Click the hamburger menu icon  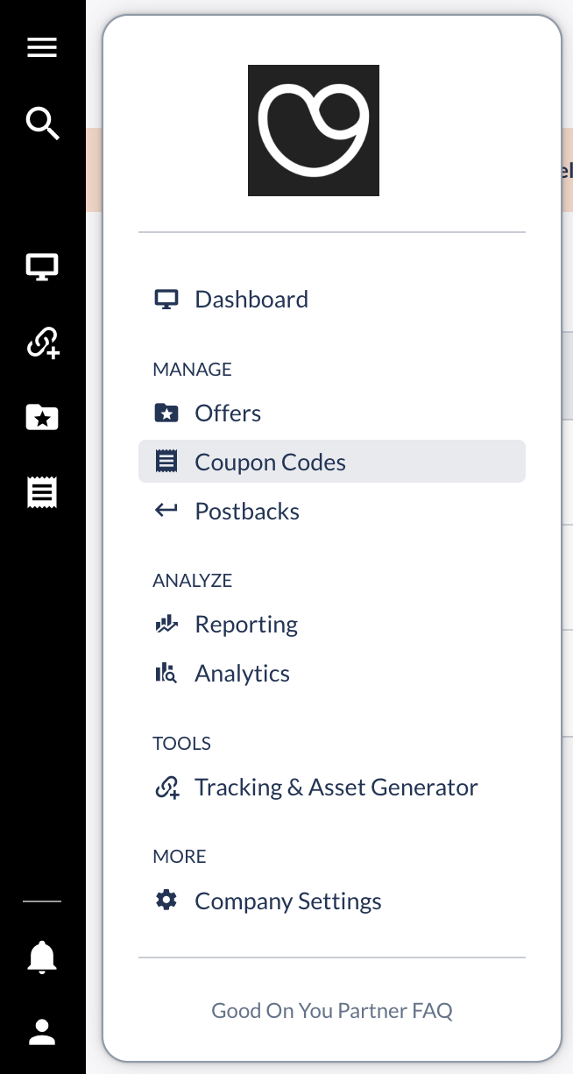click(x=42, y=47)
